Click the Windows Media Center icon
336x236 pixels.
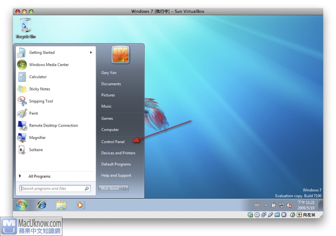22,65
